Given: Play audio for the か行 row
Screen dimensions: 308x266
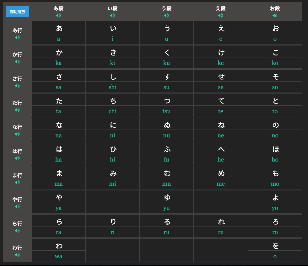Looking at the screenshot, I should (17, 61).
